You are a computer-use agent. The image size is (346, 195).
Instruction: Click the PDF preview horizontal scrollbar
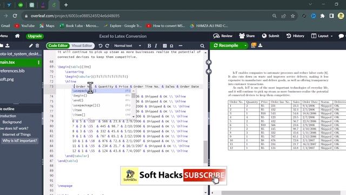pyautogui.click(x=281, y=193)
